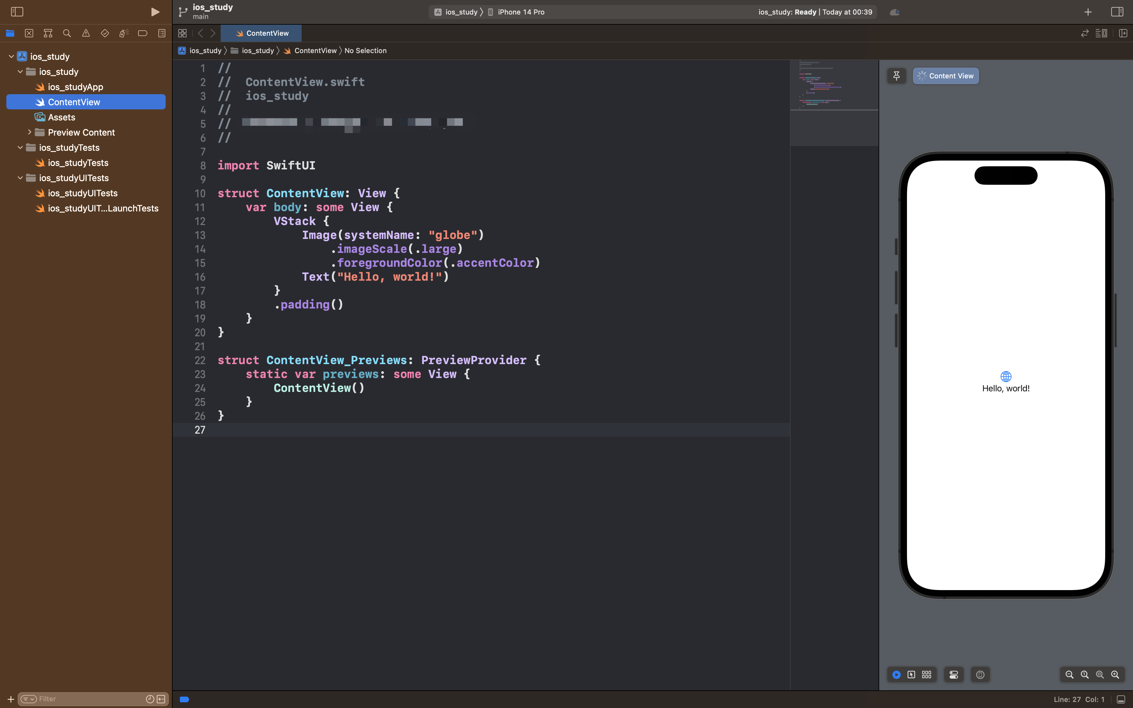Toggle the inspector sidebar visibility
Image resolution: width=1133 pixels, height=708 pixels.
tap(1117, 12)
